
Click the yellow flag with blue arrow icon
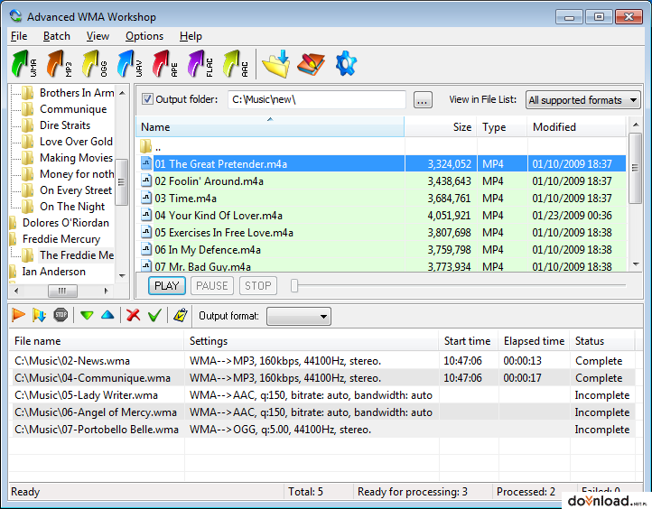39,315
